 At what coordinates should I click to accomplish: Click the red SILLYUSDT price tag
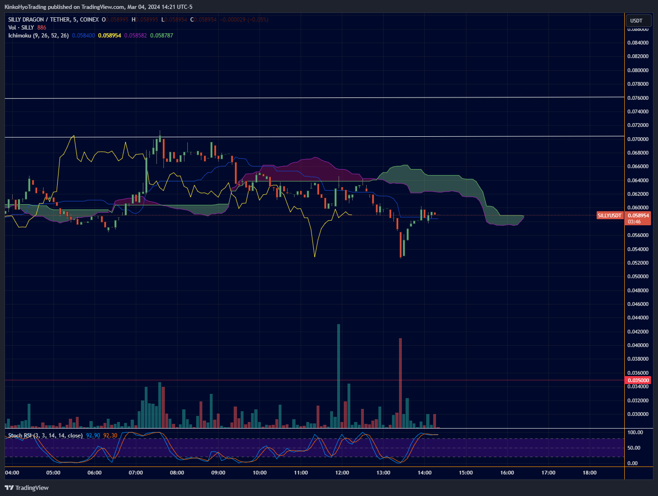[610, 215]
